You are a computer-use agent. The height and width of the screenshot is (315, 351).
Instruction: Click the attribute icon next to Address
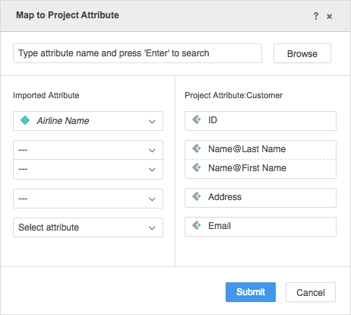[197, 196]
